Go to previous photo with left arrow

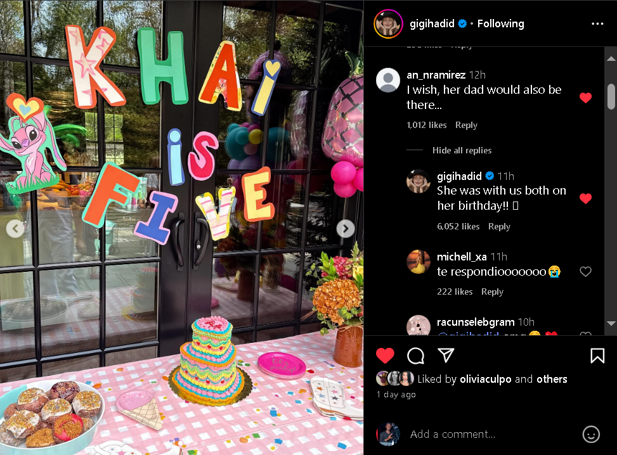pyautogui.click(x=15, y=229)
